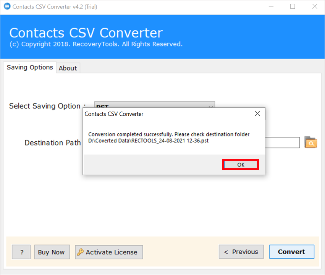This screenshot has width=325, height=275.
Task: Click the Buy Now button
Action: (52, 252)
